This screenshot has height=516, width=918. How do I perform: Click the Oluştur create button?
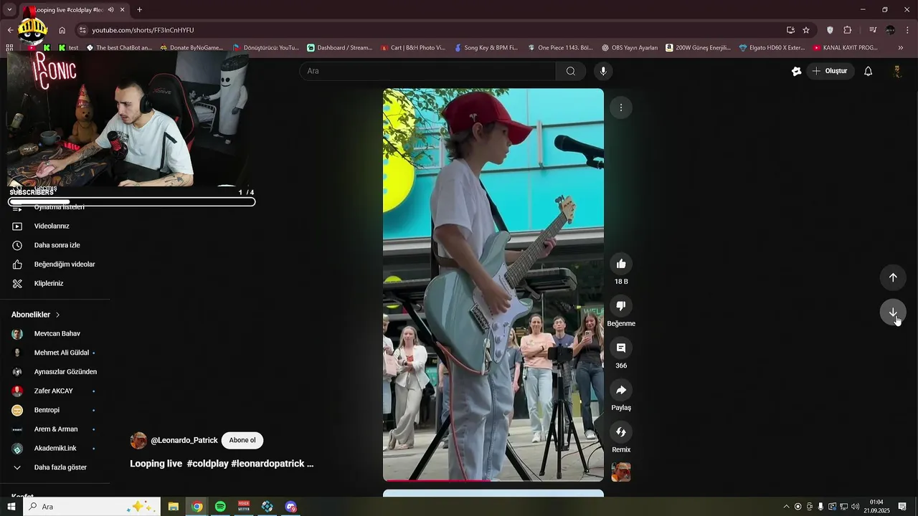coord(830,71)
